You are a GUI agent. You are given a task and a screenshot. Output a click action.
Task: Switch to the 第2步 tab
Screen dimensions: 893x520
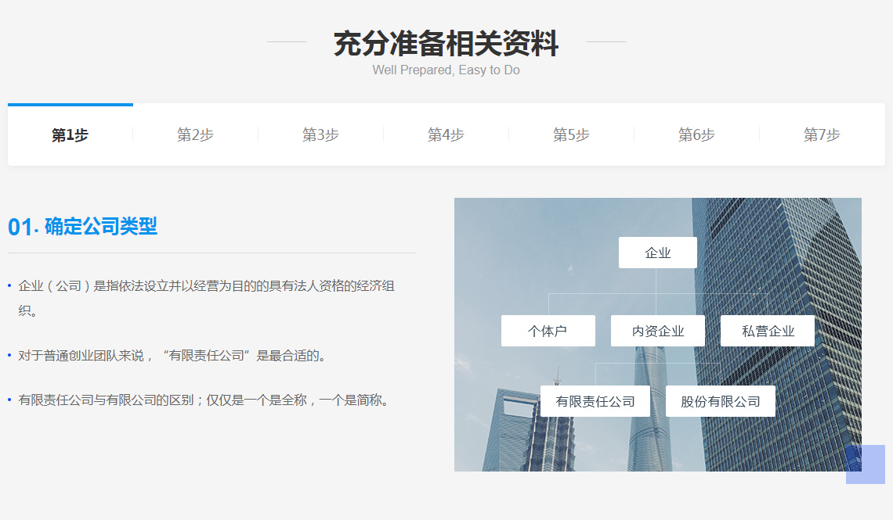point(195,134)
